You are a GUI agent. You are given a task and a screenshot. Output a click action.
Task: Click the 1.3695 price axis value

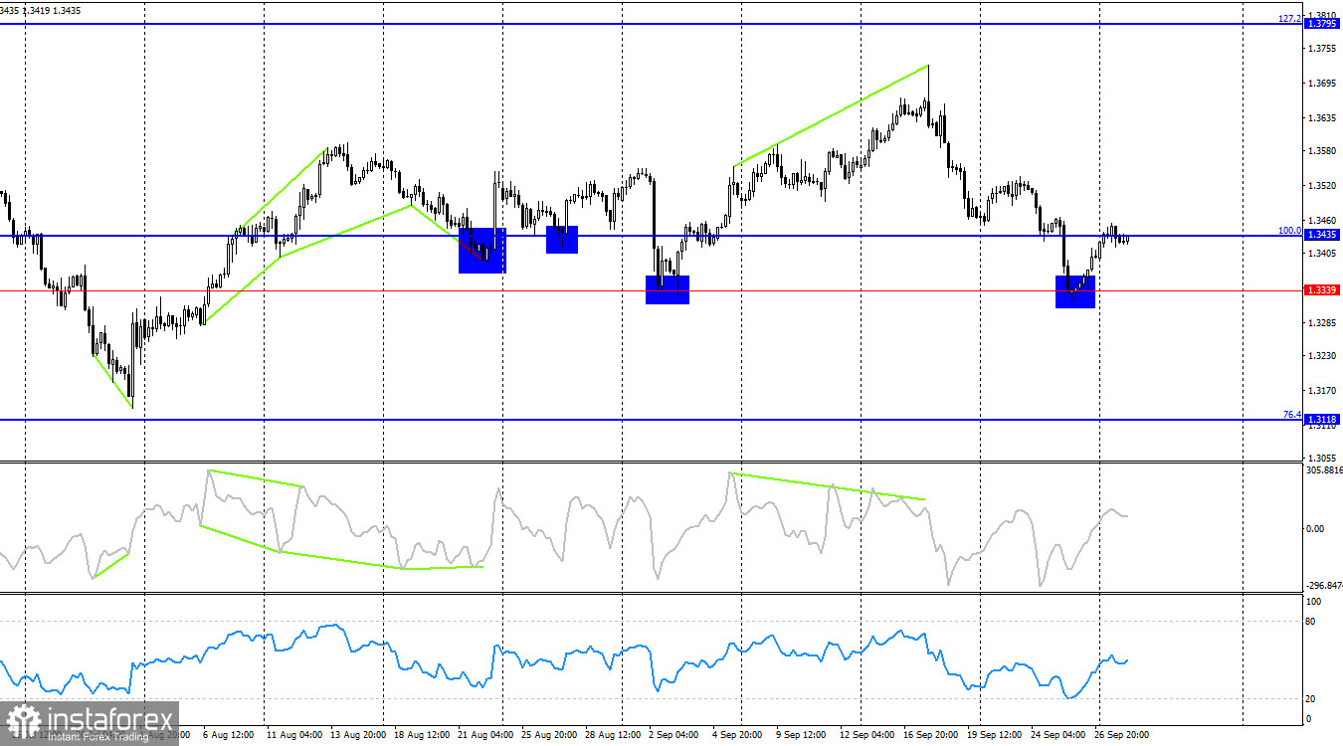[x=1321, y=84]
